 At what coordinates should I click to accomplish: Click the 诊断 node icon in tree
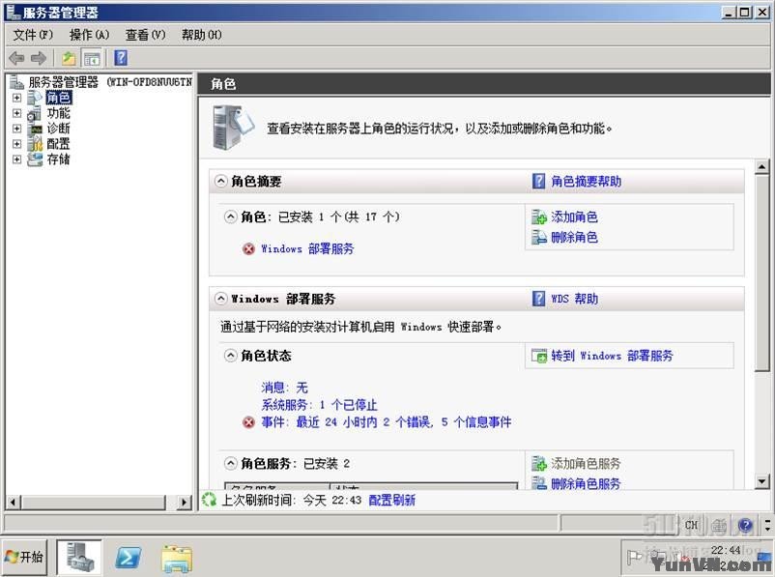pyautogui.click(x=35, y=129)
